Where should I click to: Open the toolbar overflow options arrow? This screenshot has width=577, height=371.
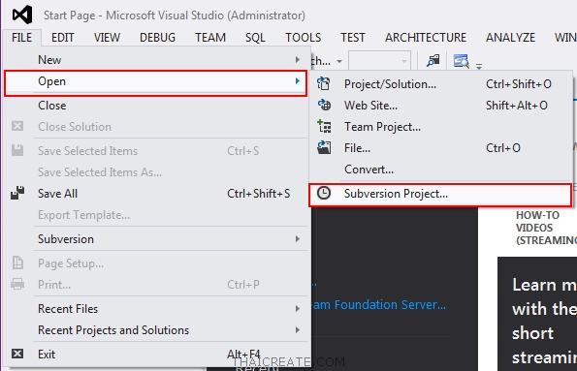(x=479, y=67)
